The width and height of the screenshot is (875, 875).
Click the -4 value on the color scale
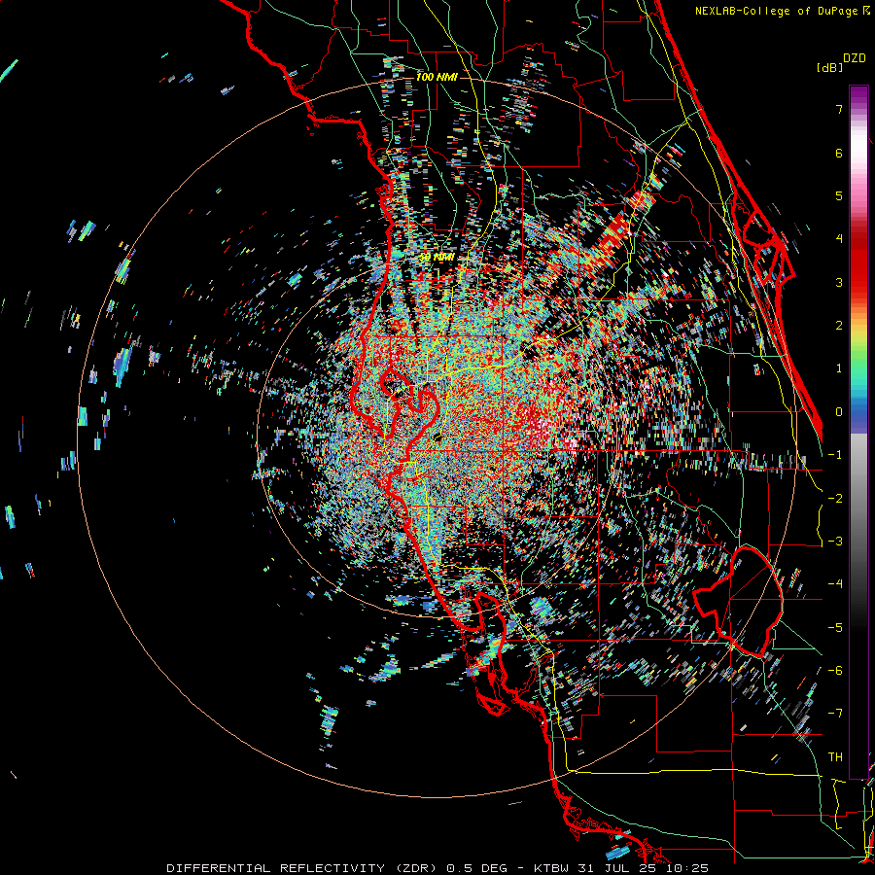835,584
